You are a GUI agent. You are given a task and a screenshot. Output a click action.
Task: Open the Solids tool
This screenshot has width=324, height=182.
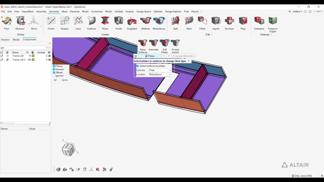[x=118, y=23]
